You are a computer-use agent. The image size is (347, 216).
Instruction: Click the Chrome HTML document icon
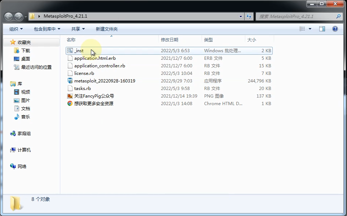(x=70, y=103)
